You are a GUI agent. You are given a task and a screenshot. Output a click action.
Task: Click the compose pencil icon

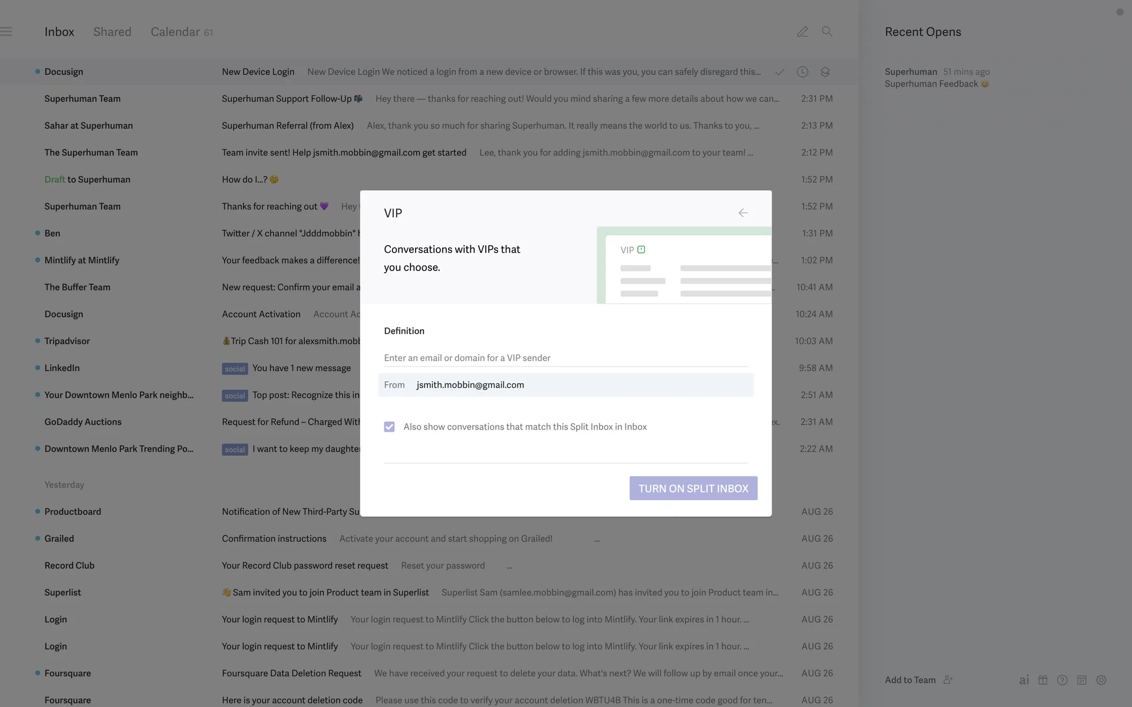point(802,32)
